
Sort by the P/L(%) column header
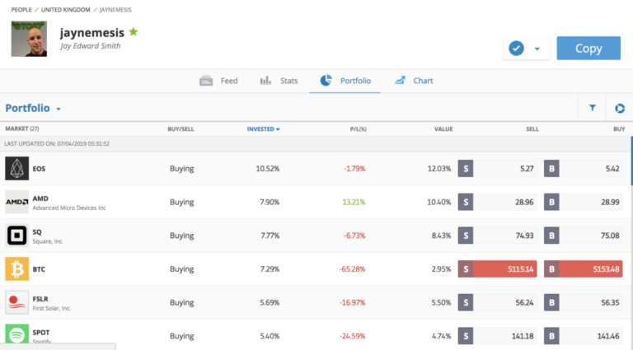point(358,129)
